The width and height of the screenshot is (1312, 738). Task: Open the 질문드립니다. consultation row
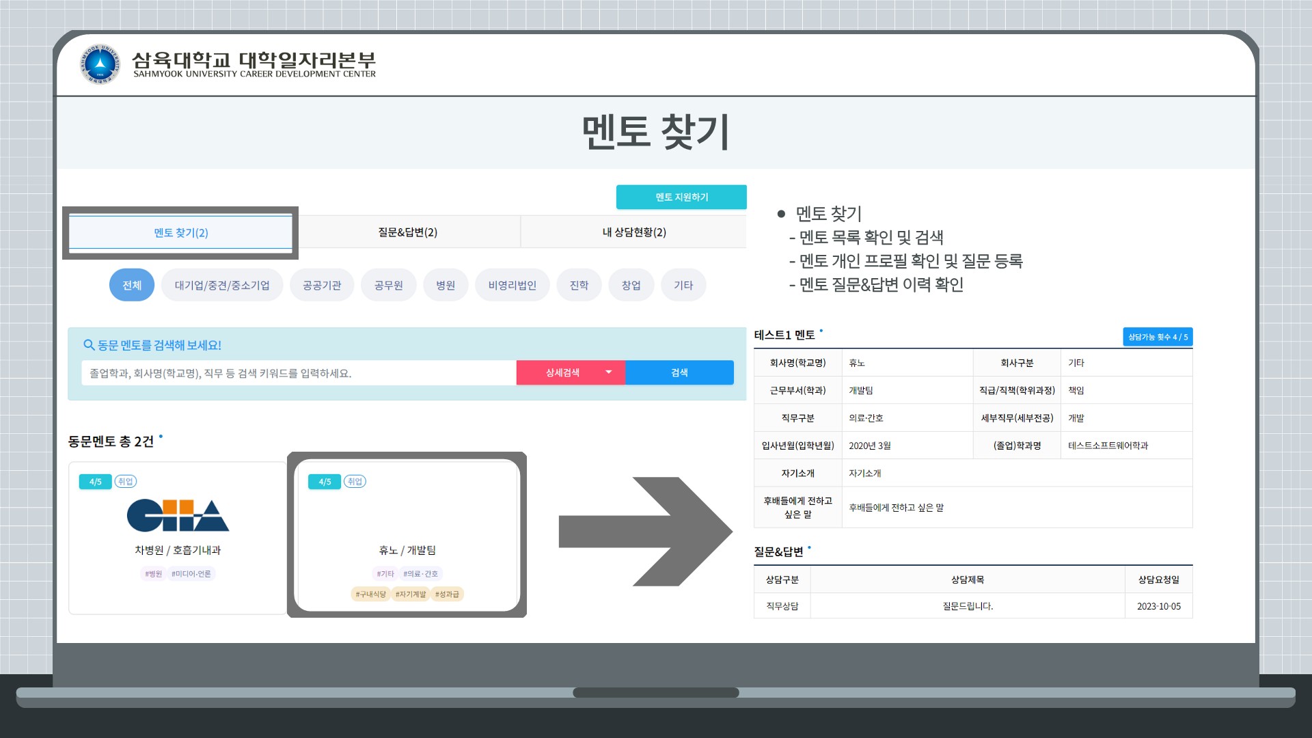tap(967, 606)
